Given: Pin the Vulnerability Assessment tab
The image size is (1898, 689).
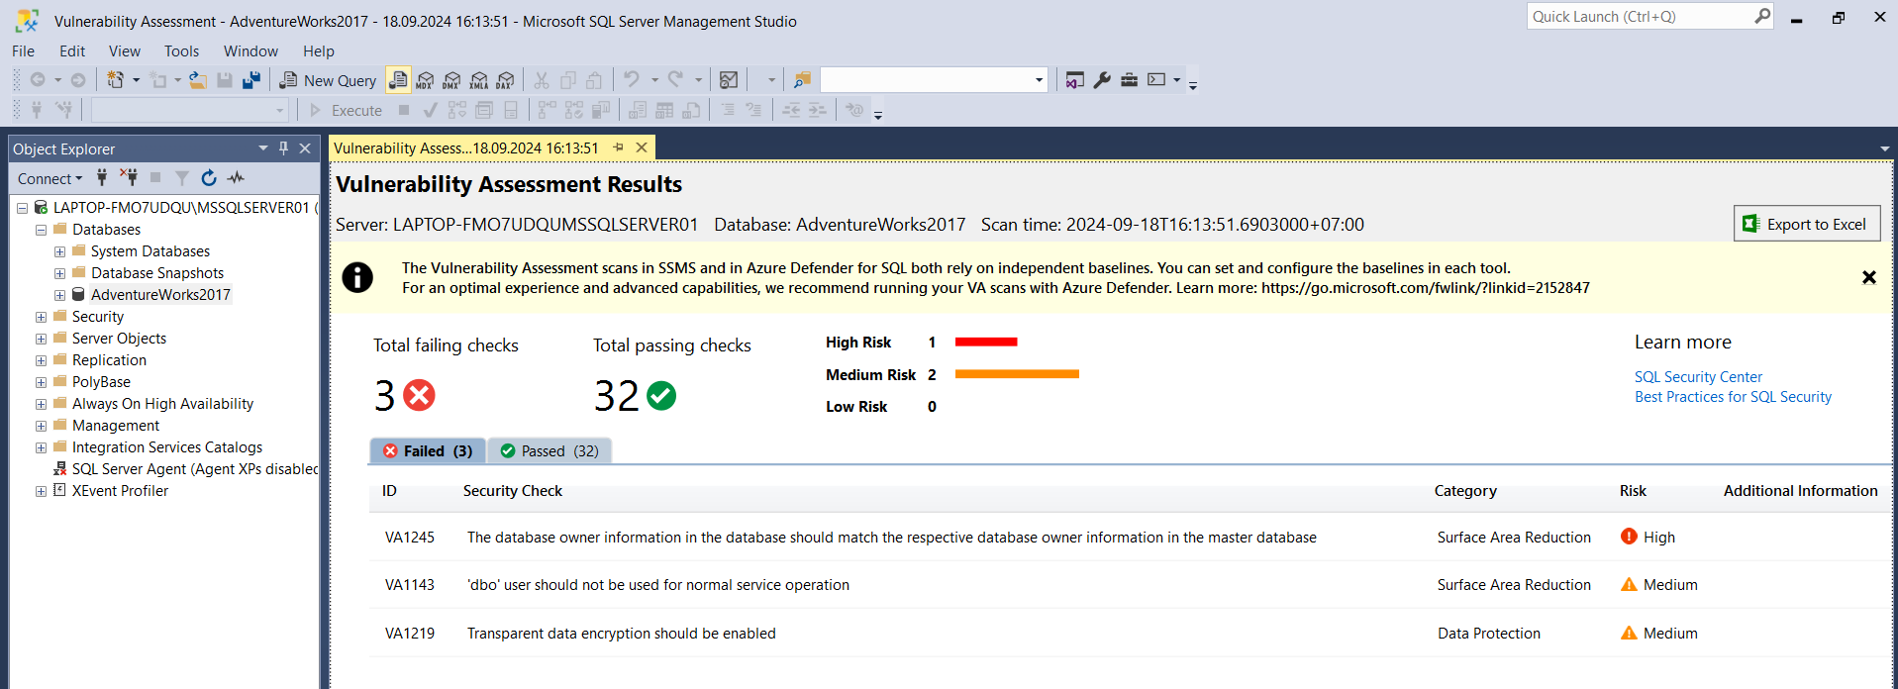Looking at the screenshot, I should [619, 148].
